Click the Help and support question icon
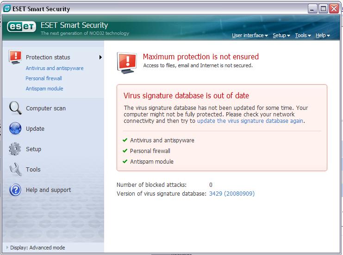The height and width of the screenshot is (255, 343). click(x=15, y=190)
